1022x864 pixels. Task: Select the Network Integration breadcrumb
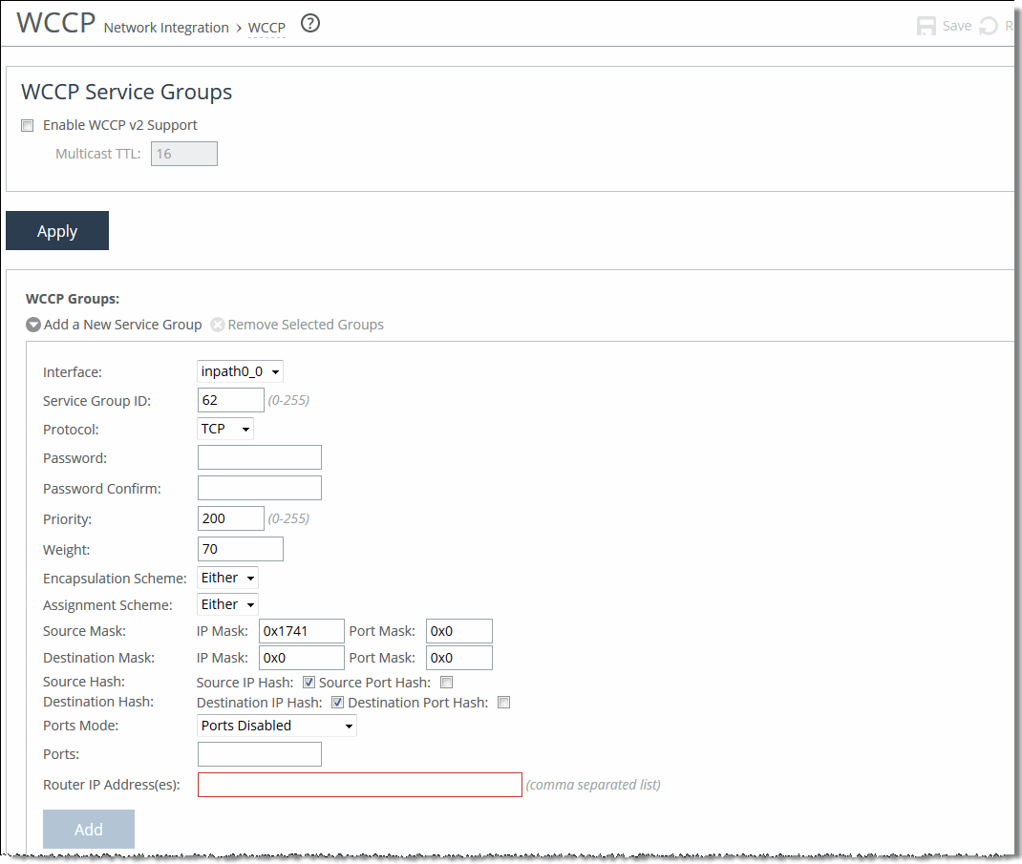pyautogui.click(x=166, y=27)
